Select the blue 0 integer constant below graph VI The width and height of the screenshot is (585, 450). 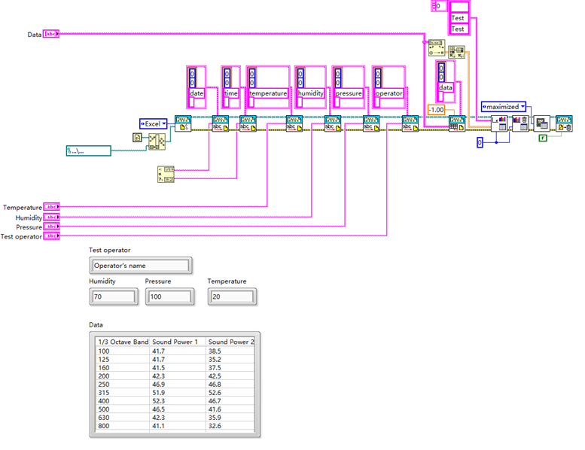pos(480,142)
